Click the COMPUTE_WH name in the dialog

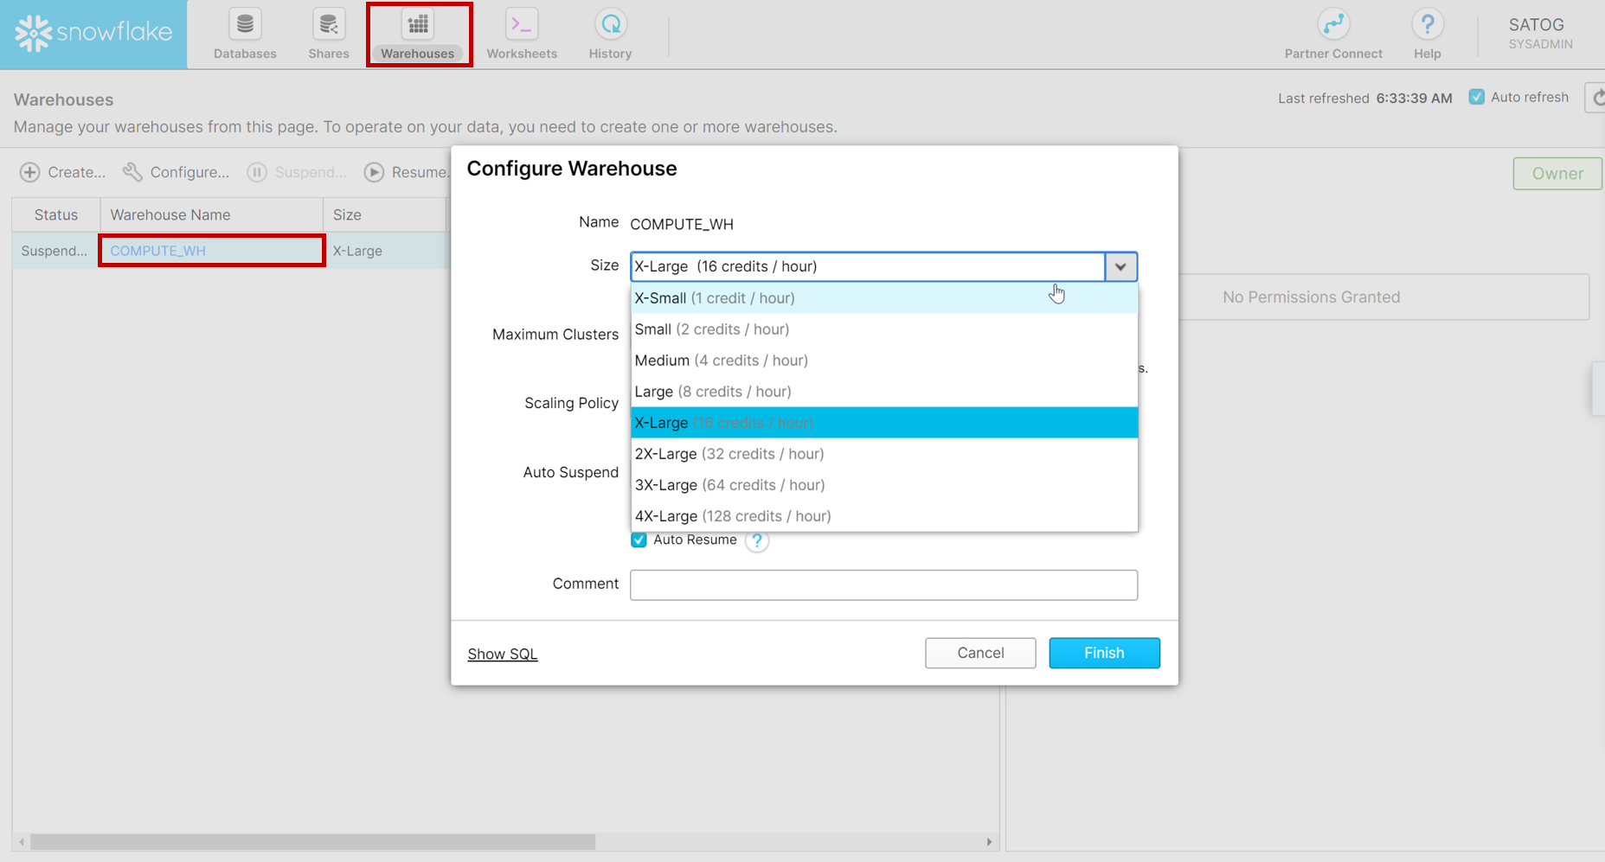pyautogui.click(x=682, y=224)
